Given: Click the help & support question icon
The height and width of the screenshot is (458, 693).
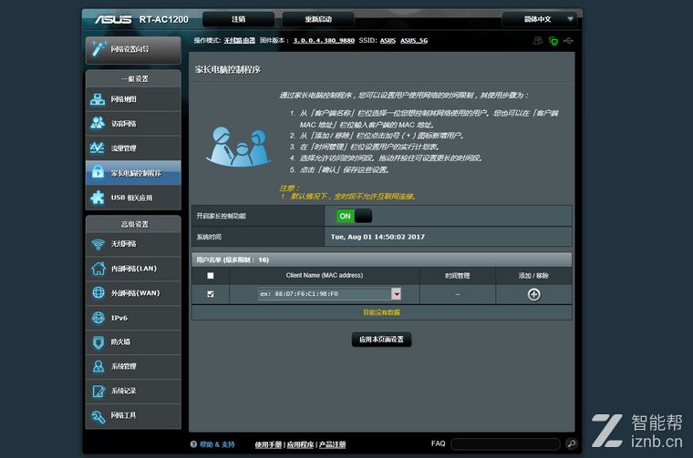Looking at the screenshot, I should click(x=193, y=444).
